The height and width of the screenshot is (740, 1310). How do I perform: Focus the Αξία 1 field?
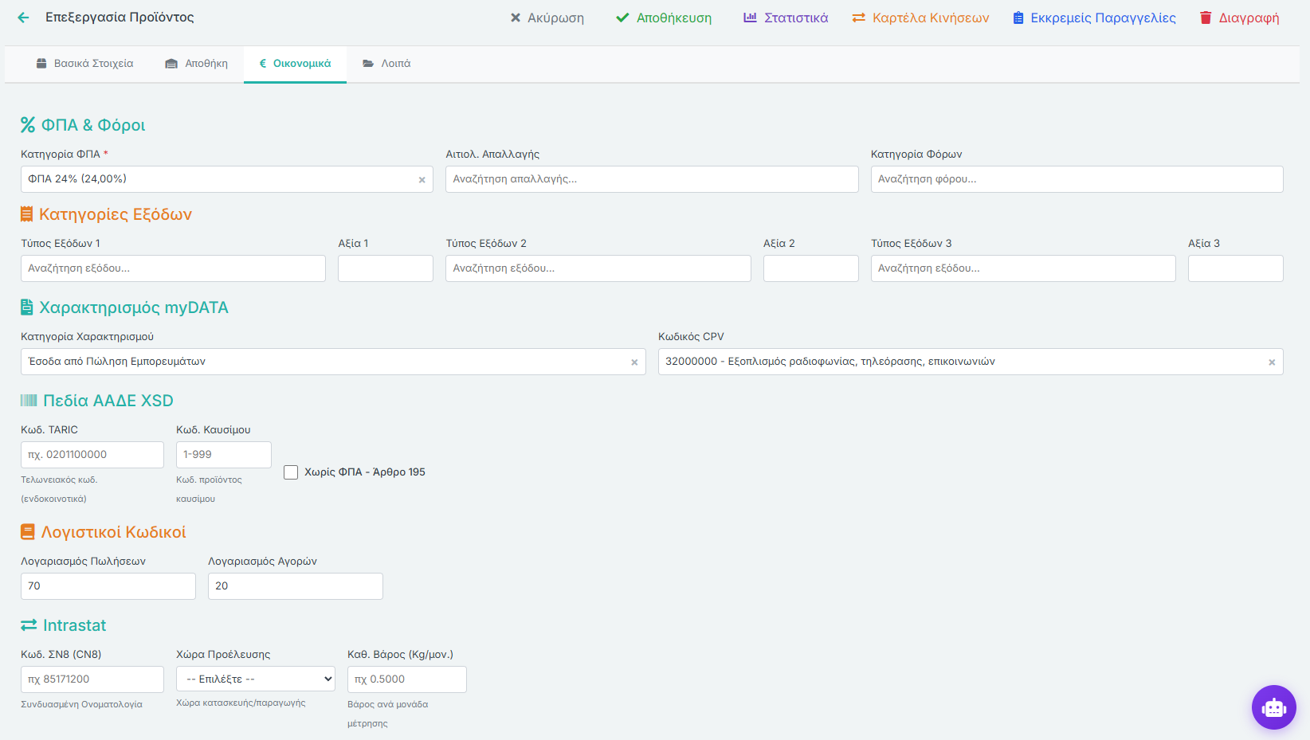[386, 268]
